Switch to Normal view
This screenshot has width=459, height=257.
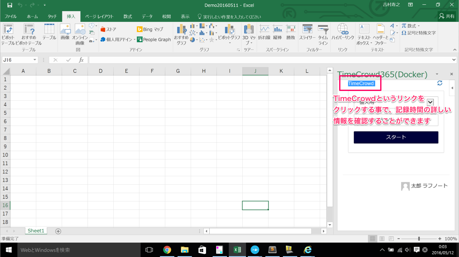(x=372, y=238)
